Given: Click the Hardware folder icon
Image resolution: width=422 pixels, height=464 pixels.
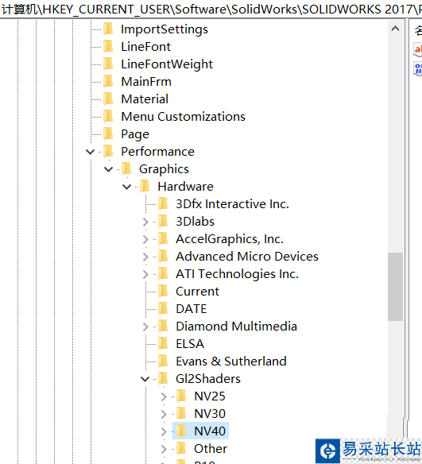Looking at the screenshot, I should tap(145, 186).
